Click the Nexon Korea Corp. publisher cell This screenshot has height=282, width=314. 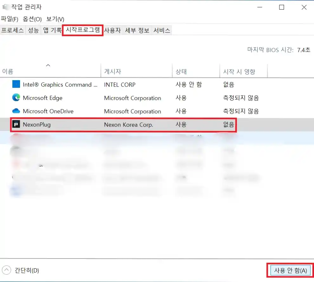pos(128,125)
